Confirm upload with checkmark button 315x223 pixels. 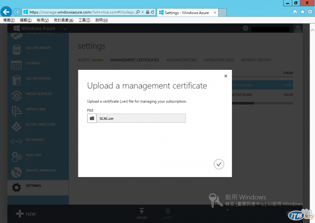219,164
